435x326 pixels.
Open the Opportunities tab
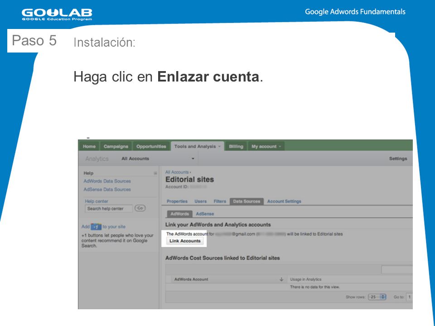pos(151,146)
